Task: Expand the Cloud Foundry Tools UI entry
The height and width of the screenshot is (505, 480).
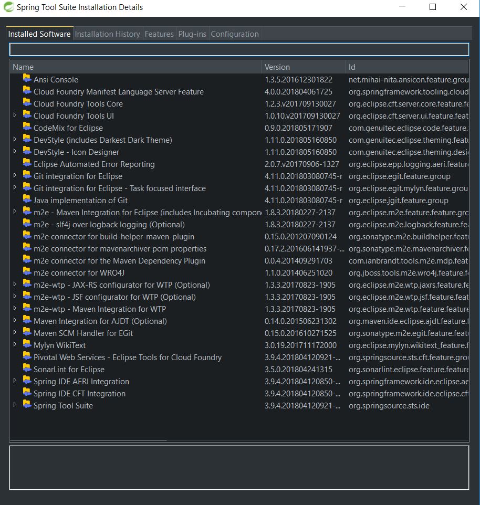Action: tap(15, 115)
